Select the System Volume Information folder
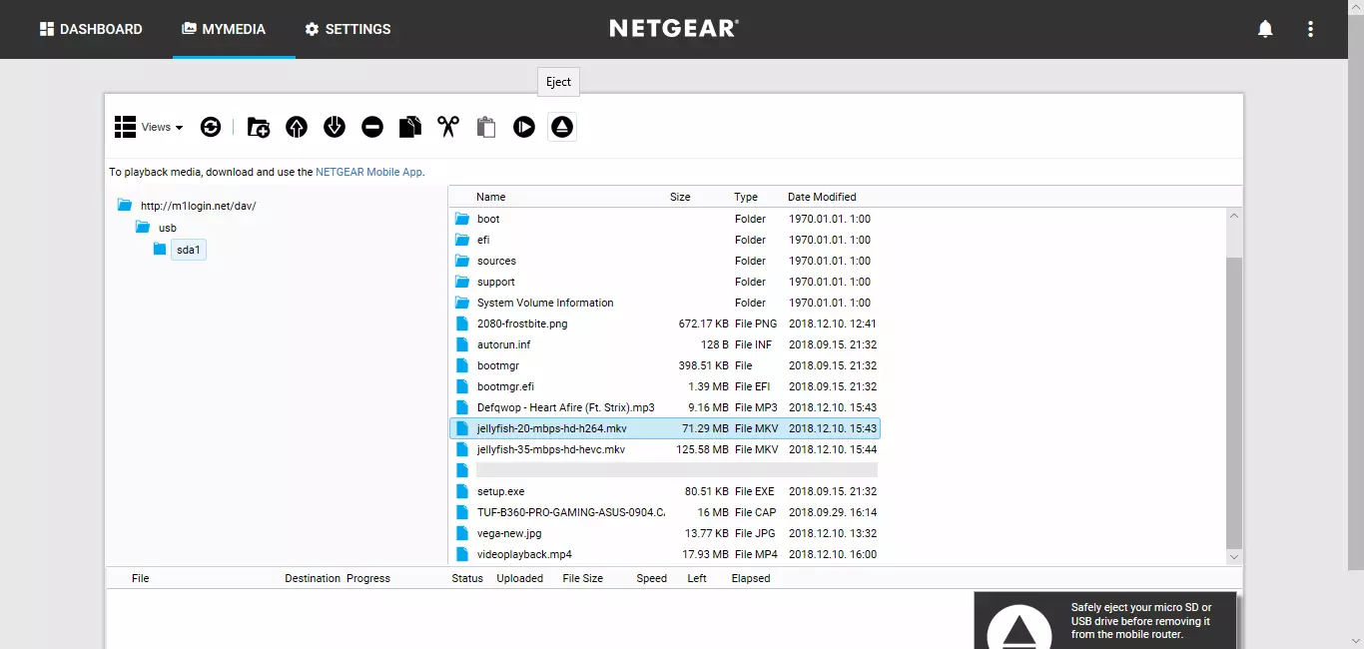The width and height of the screenshot is (1364, 649). click(x=665, y=303)
